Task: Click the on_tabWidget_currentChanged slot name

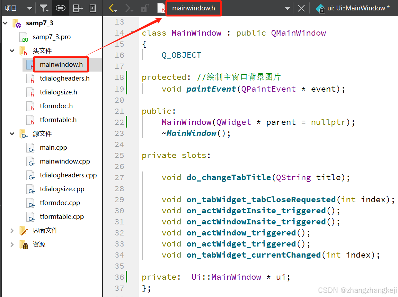Action: tap(254, 255)
